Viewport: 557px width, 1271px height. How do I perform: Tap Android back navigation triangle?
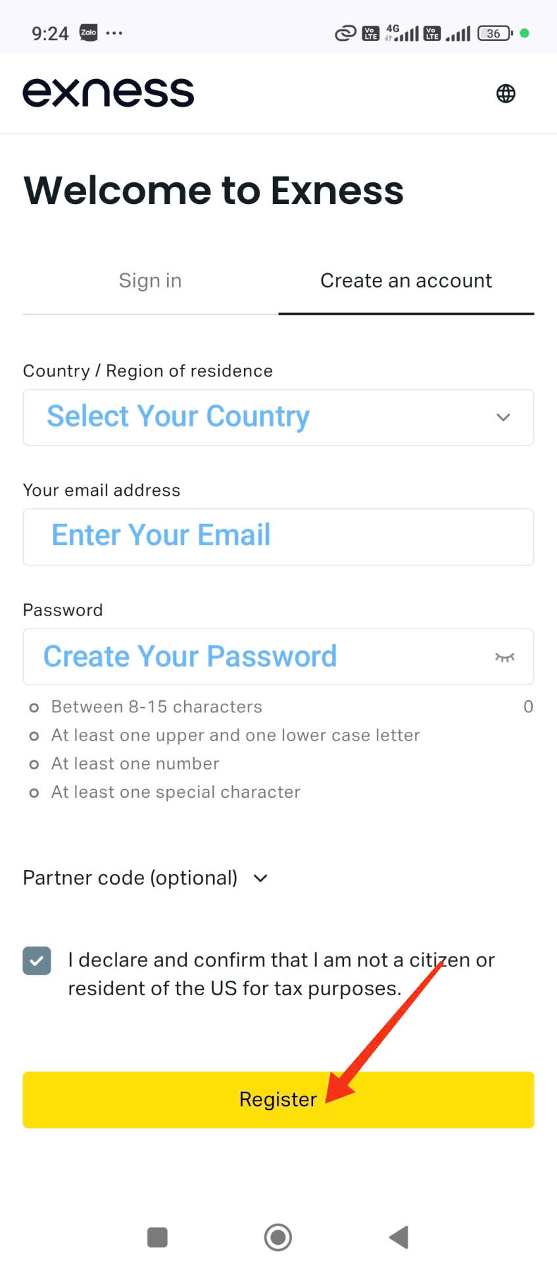pos(399,1237)
